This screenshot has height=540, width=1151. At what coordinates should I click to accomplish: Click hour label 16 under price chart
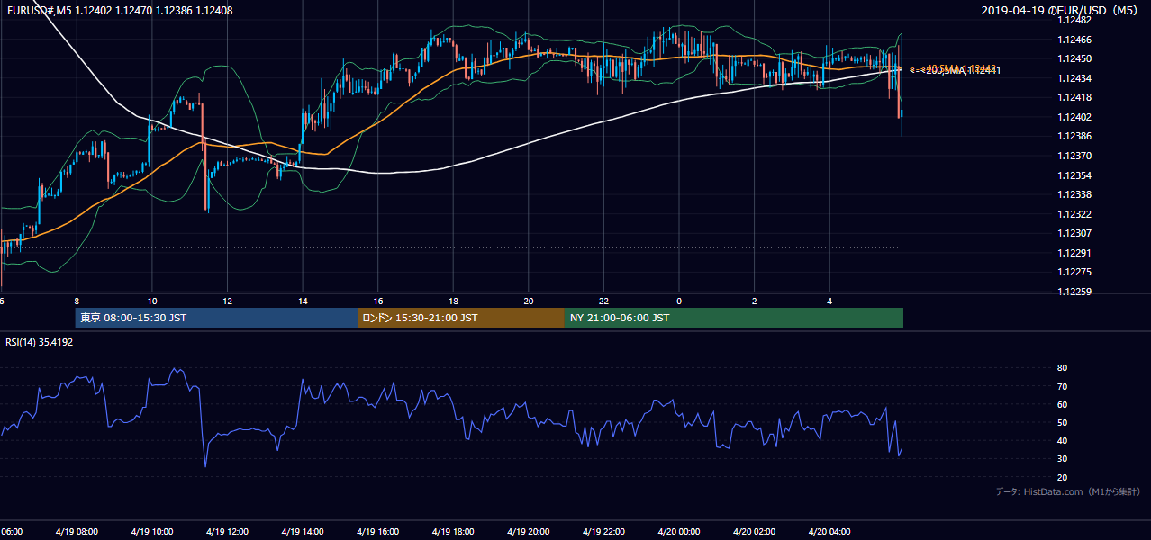378,301
